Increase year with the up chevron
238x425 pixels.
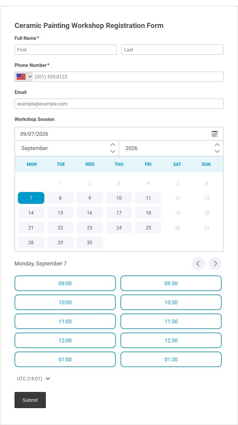(217, 145)
